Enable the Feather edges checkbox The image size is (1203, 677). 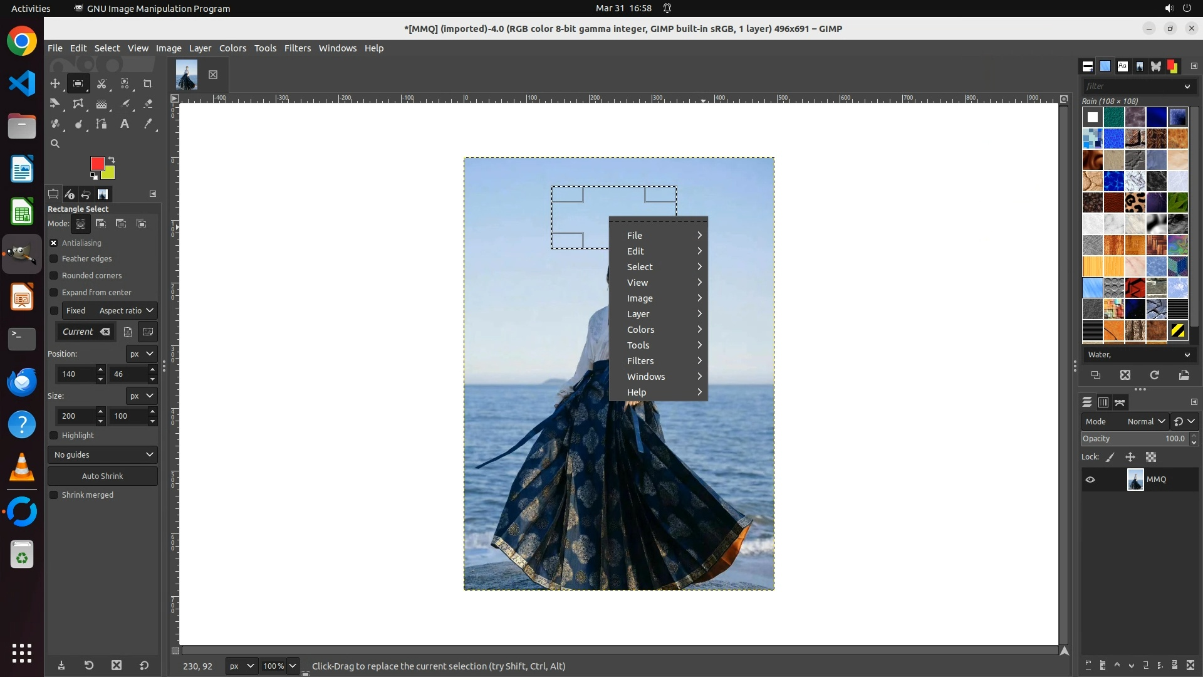pyautogui.click(x=54, y=259)
